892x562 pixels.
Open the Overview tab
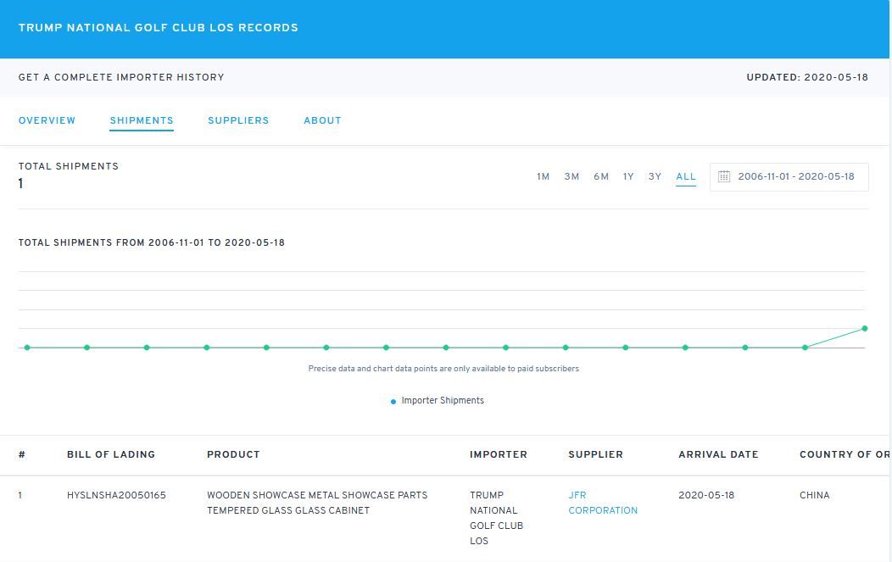tap(47, 120)
